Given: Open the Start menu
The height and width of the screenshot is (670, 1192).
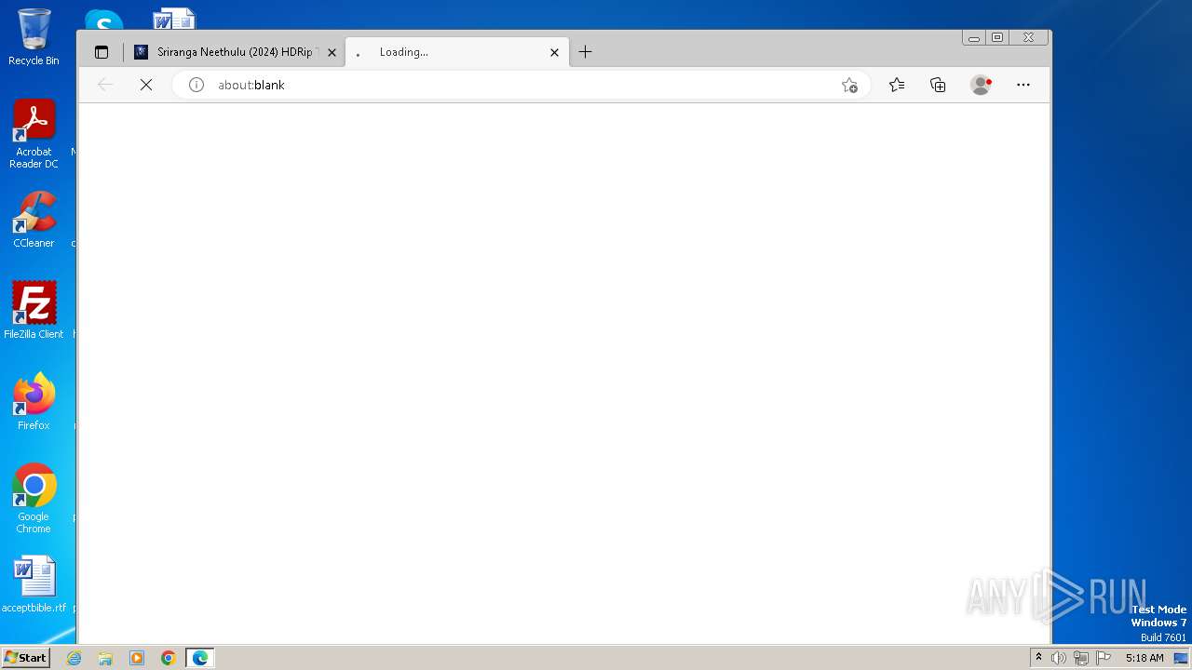Looking at the screenshot, I should pyautogui.click(x=25, y=657).
